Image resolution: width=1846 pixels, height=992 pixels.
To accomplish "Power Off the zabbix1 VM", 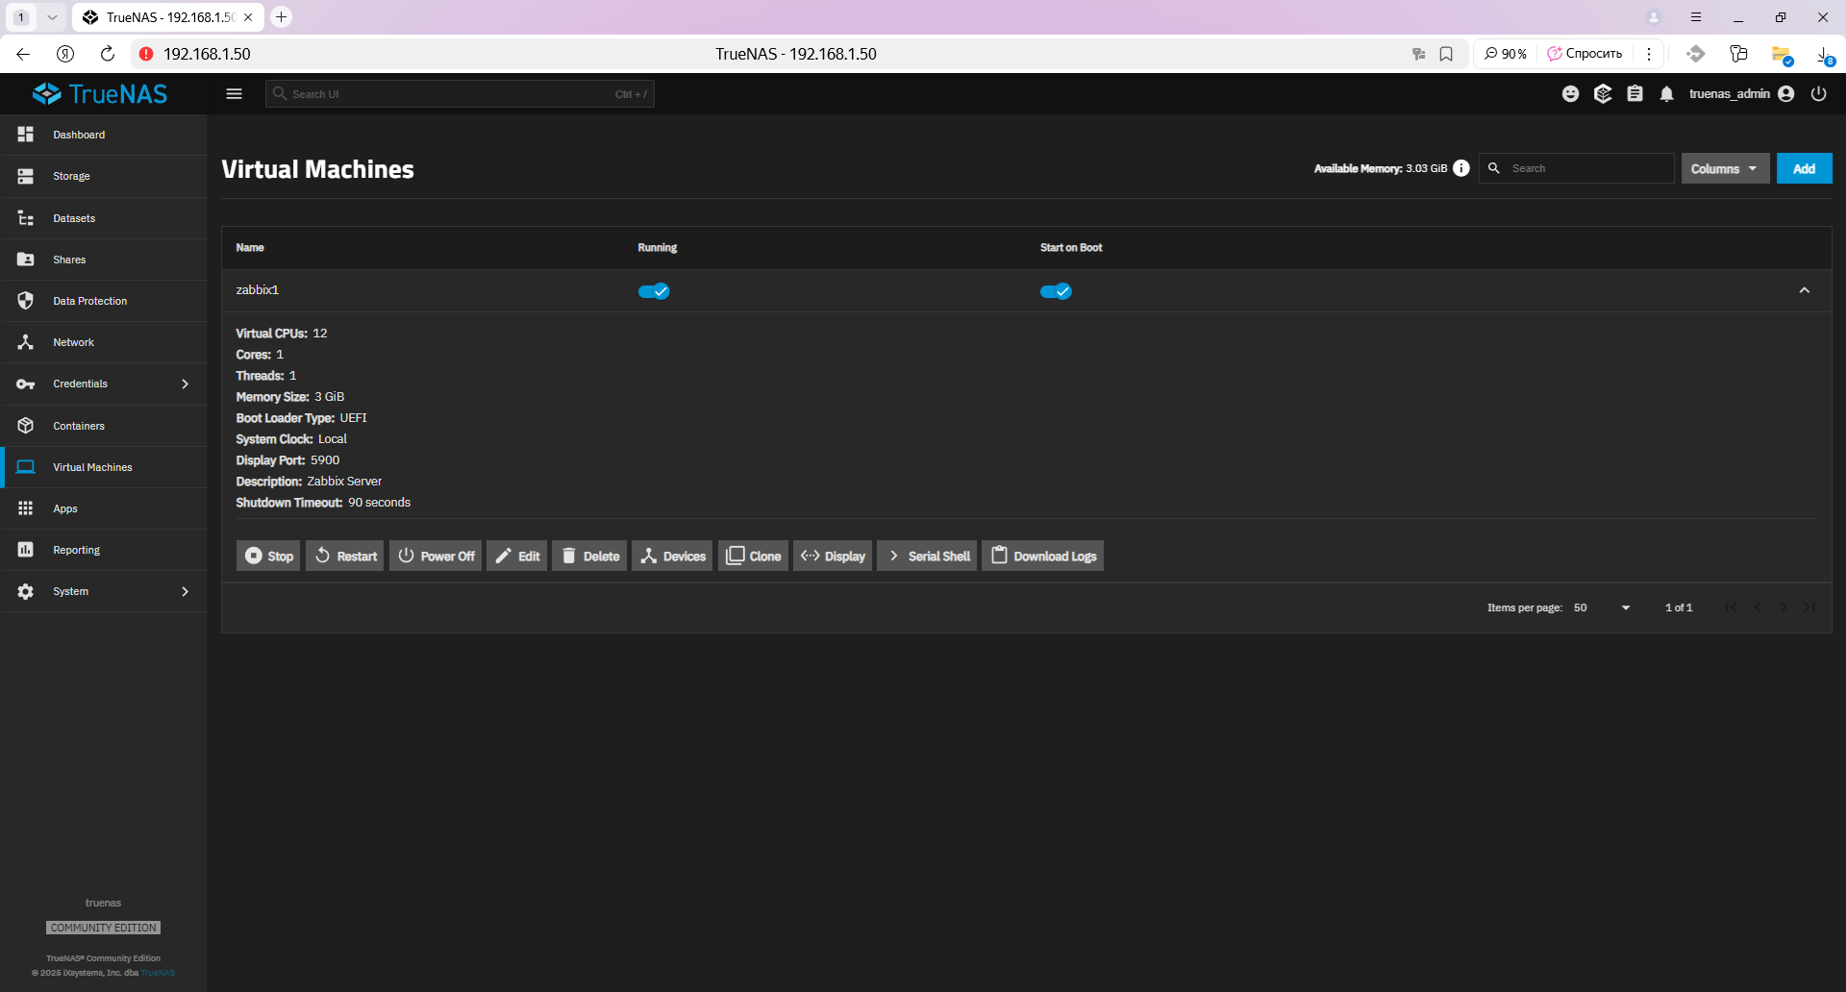I will click(x=436, y=556).
